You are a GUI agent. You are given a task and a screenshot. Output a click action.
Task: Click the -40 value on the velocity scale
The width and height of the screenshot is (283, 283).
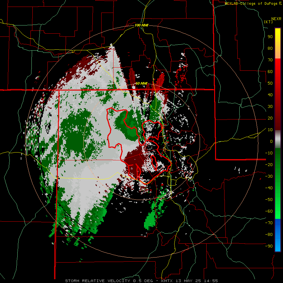[269, 188]
